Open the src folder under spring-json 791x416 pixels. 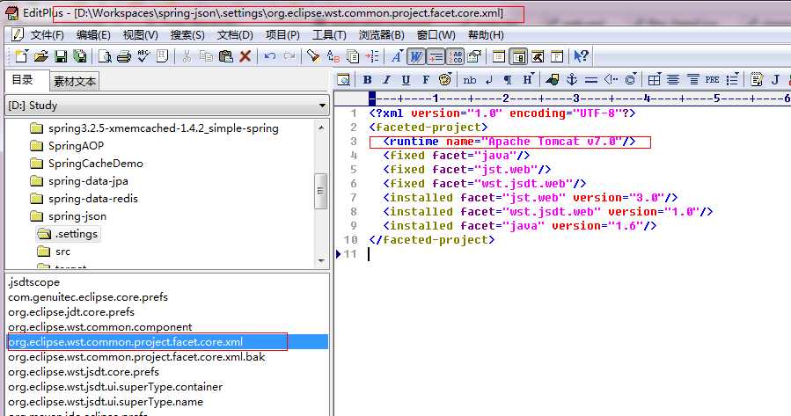pos(62,252)
